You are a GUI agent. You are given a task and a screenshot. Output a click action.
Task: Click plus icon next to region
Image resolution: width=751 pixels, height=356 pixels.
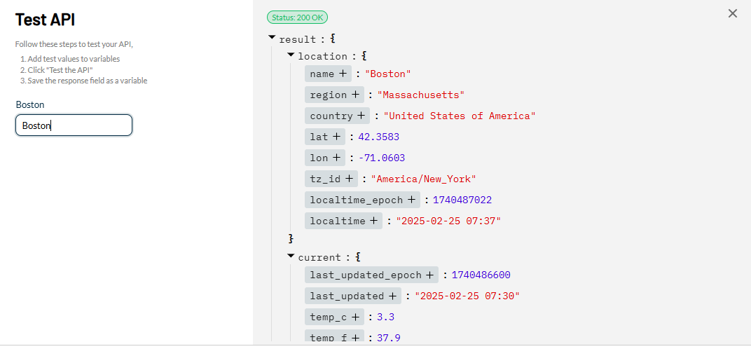point(355,95)
